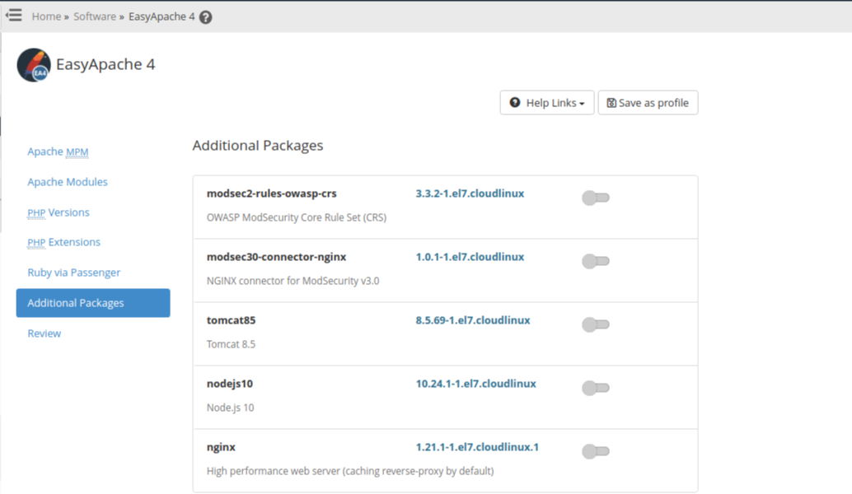Enable the modsec2-rules-owasp-crs package toggle
Viewport: 852px width, 494px height.
click(x=596, y=198)
